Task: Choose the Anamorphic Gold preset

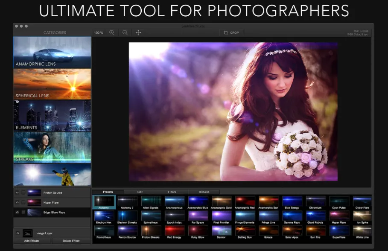Action: (222, 202)
